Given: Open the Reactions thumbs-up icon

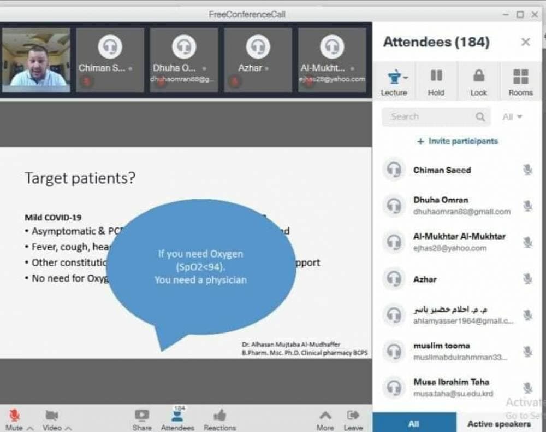Looking at the screenshot, I should coord(219,416).
